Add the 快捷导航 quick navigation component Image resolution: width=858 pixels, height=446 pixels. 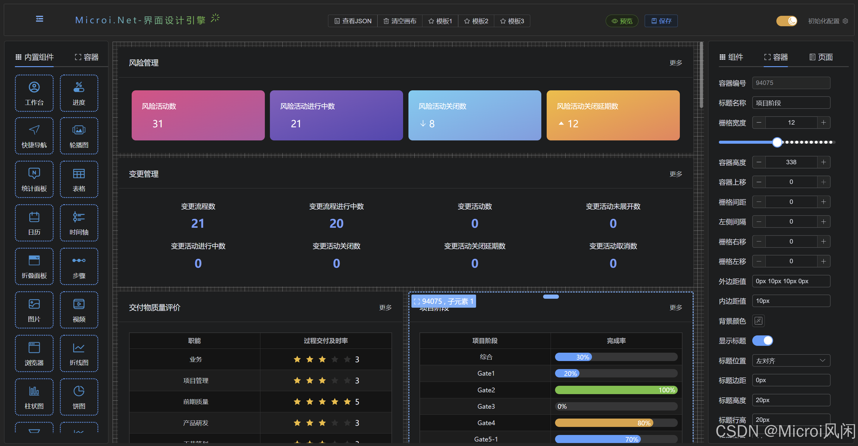34,136
